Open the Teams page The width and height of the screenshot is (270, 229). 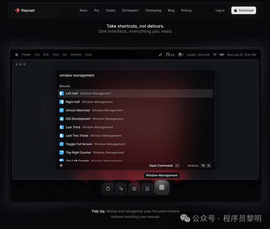click(111, 10)
